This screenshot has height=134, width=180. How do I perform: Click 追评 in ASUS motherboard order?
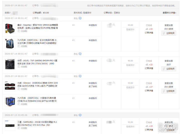click(x=169, y=65)
